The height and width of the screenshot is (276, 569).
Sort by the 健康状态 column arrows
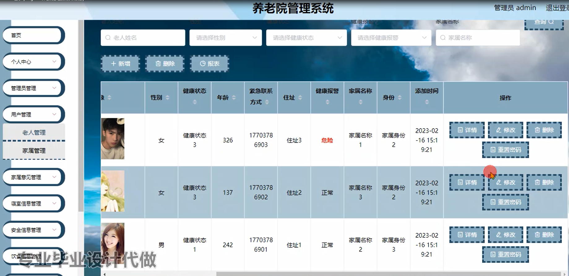(x=195, y=102)
